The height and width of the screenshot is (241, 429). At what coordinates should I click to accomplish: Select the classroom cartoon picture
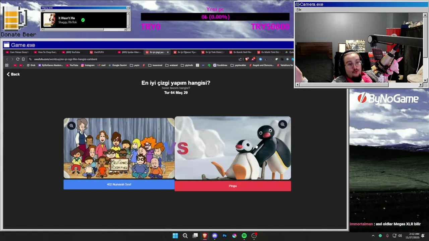point(119,149)
